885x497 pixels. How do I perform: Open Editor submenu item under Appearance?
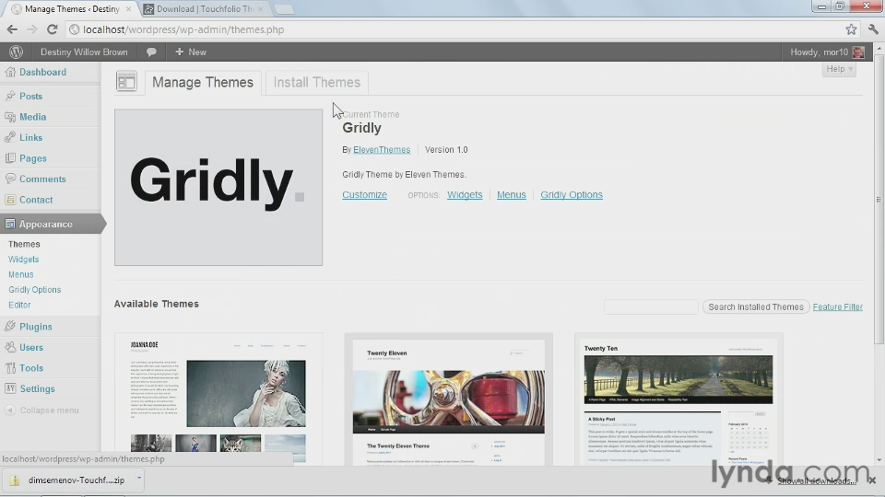pos(19,305)
